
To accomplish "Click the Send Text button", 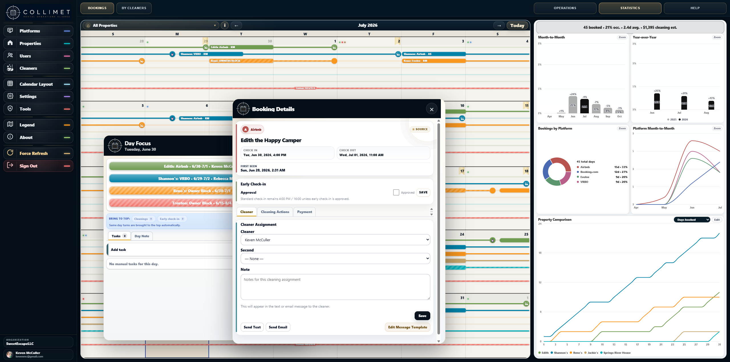I will point(252,327).
